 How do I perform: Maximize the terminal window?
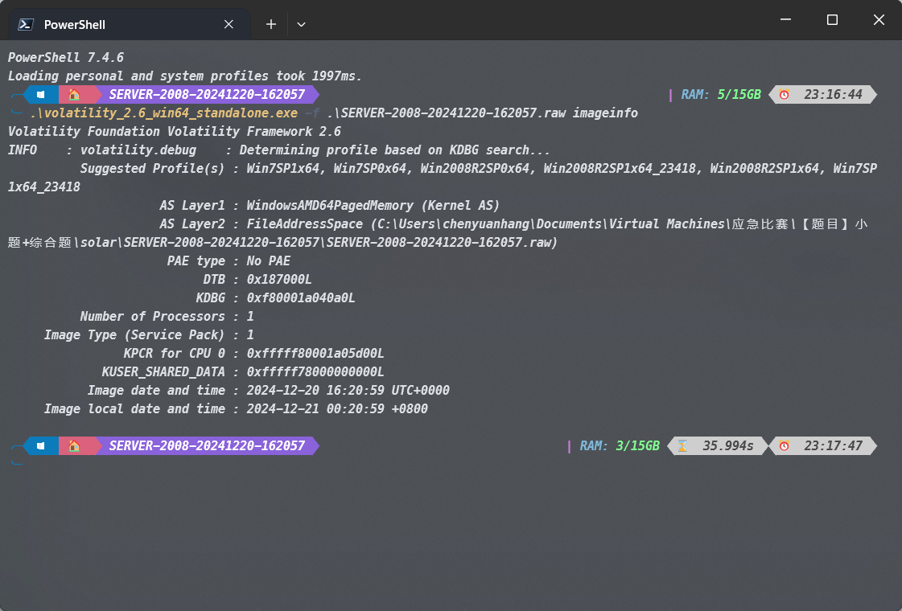(x=832, y=19)
